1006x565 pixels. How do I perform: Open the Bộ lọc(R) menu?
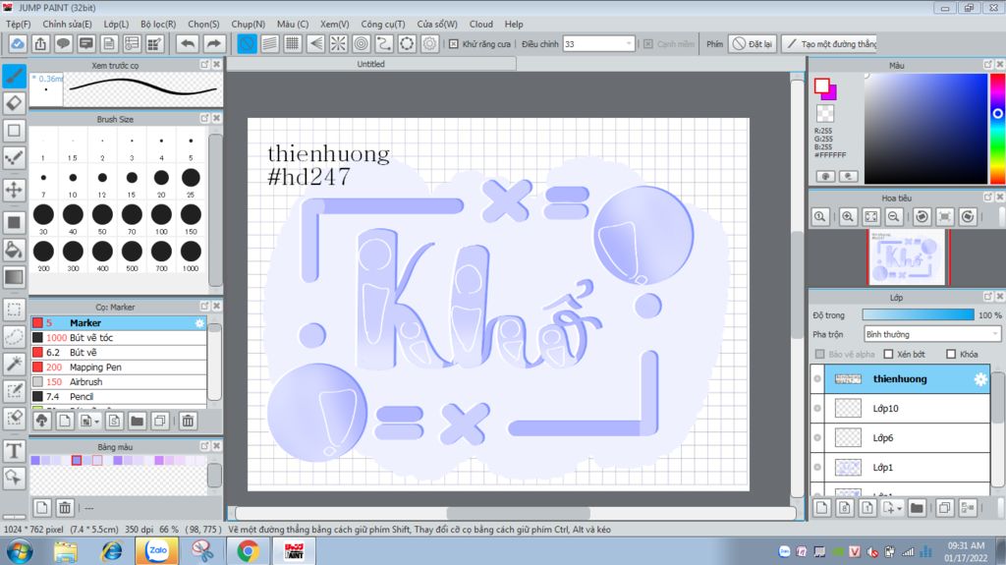pyautogui.click(x=158, y=24)
